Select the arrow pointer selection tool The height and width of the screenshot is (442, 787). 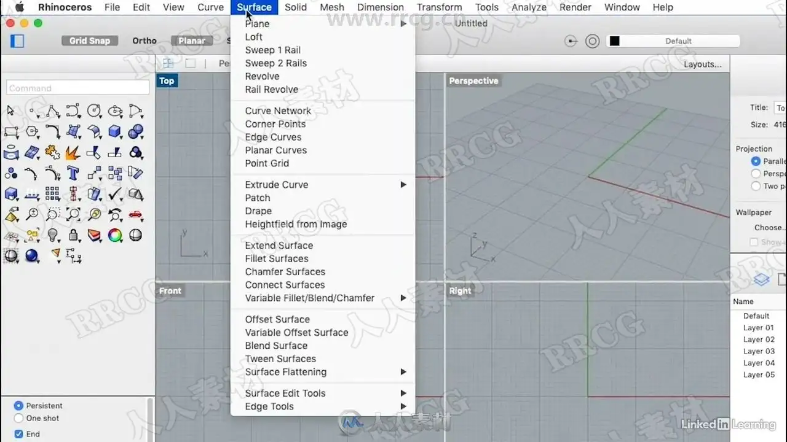(x=10, y=111)
